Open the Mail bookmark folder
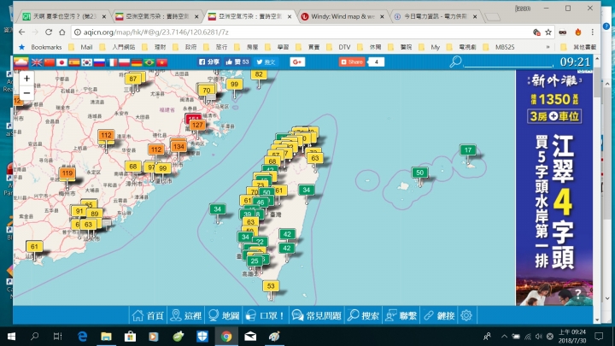Image resolution: width=615 pixels, height=346 pixels. pyautogui.click(x=81, y=47)
